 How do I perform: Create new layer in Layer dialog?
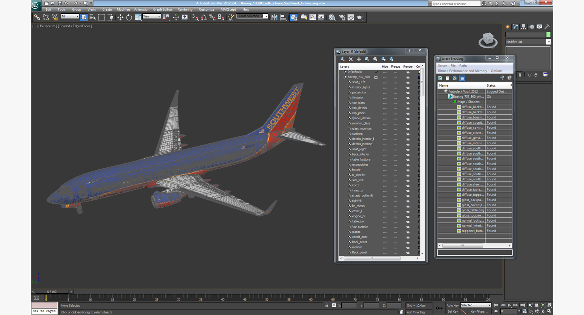coord(343,59)
